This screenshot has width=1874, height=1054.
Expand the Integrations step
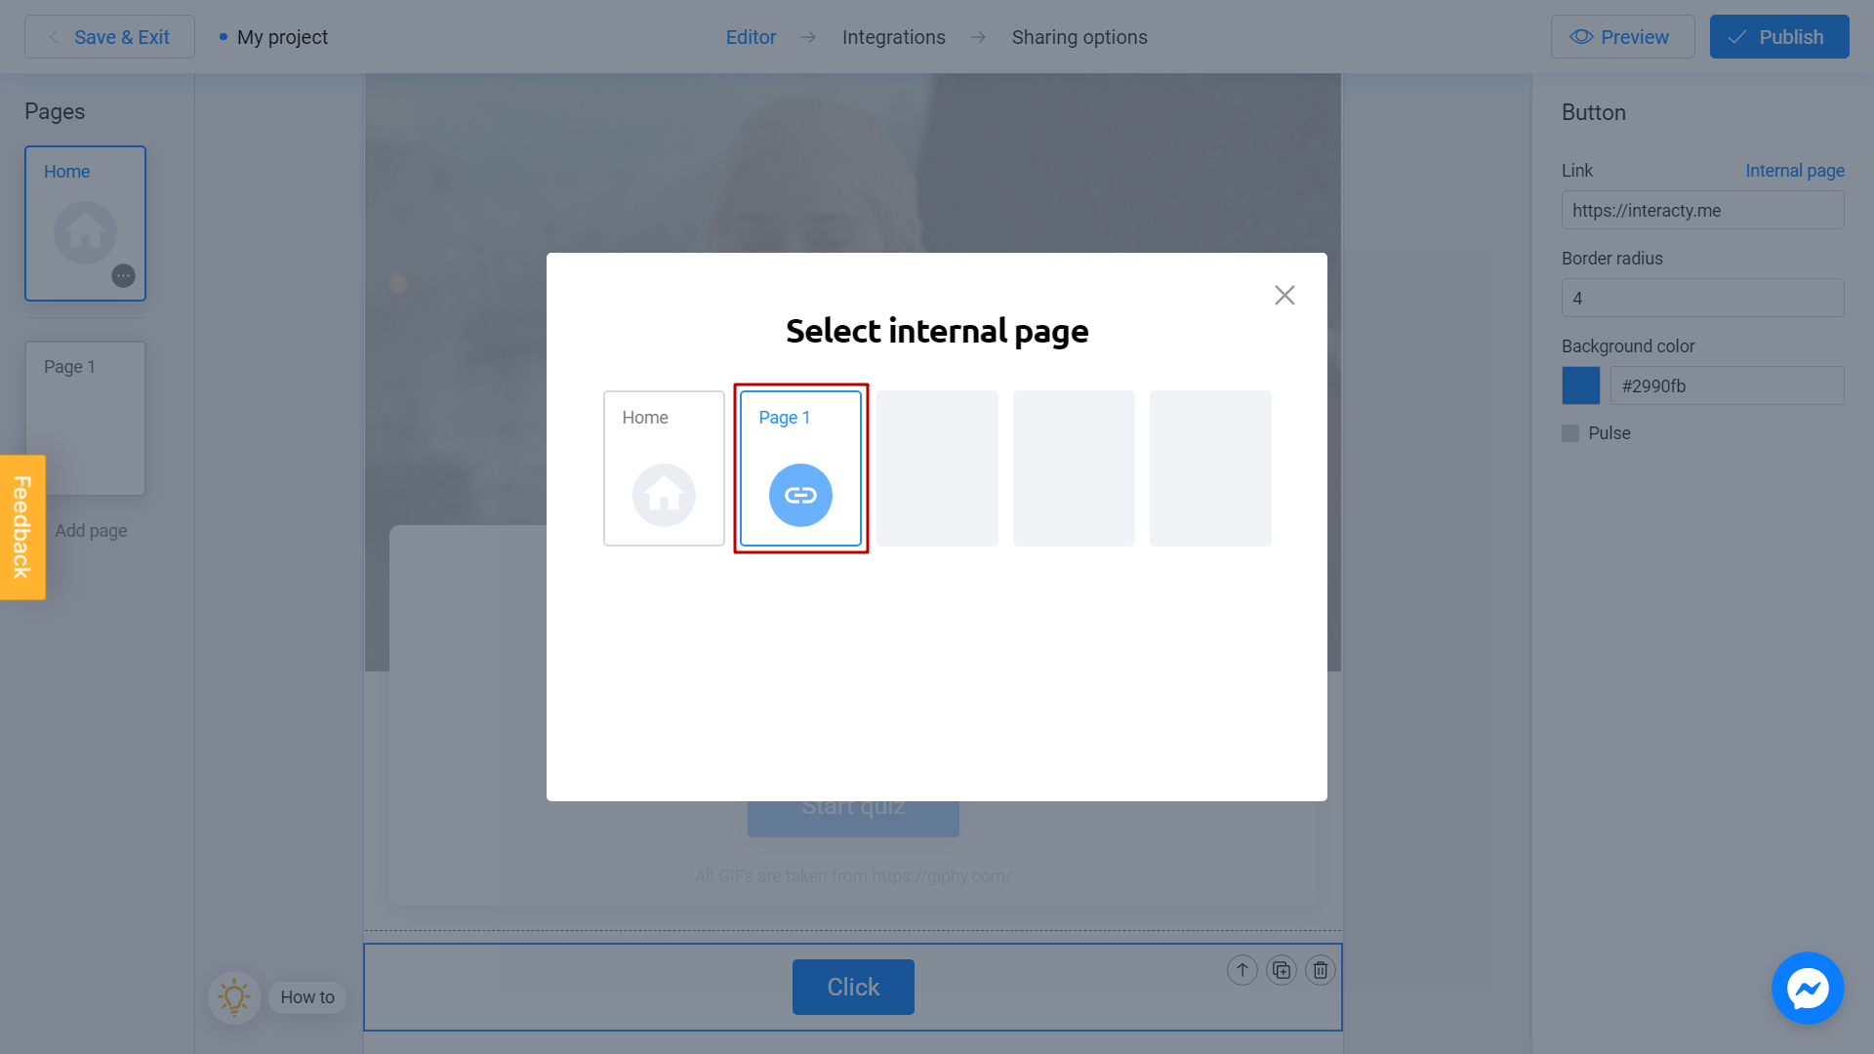pos(893,36)
